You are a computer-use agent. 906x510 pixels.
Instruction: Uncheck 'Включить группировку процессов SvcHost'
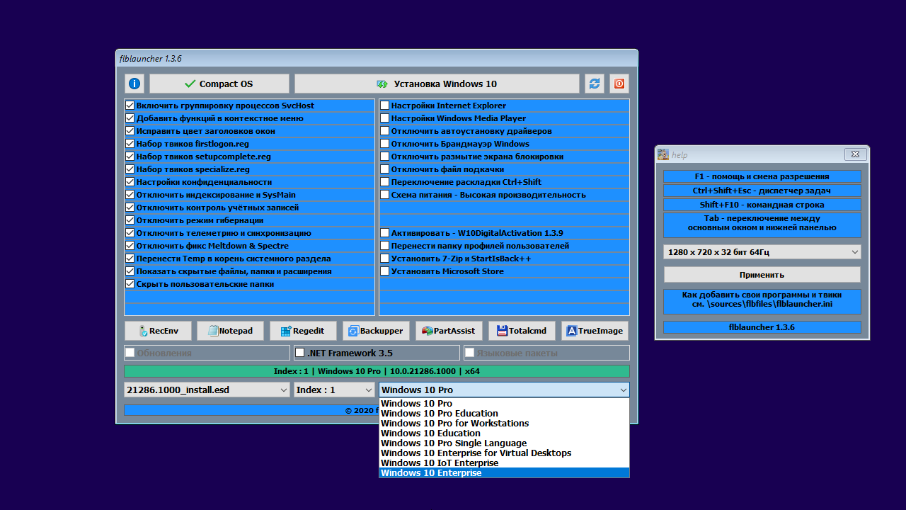[130, 106]
